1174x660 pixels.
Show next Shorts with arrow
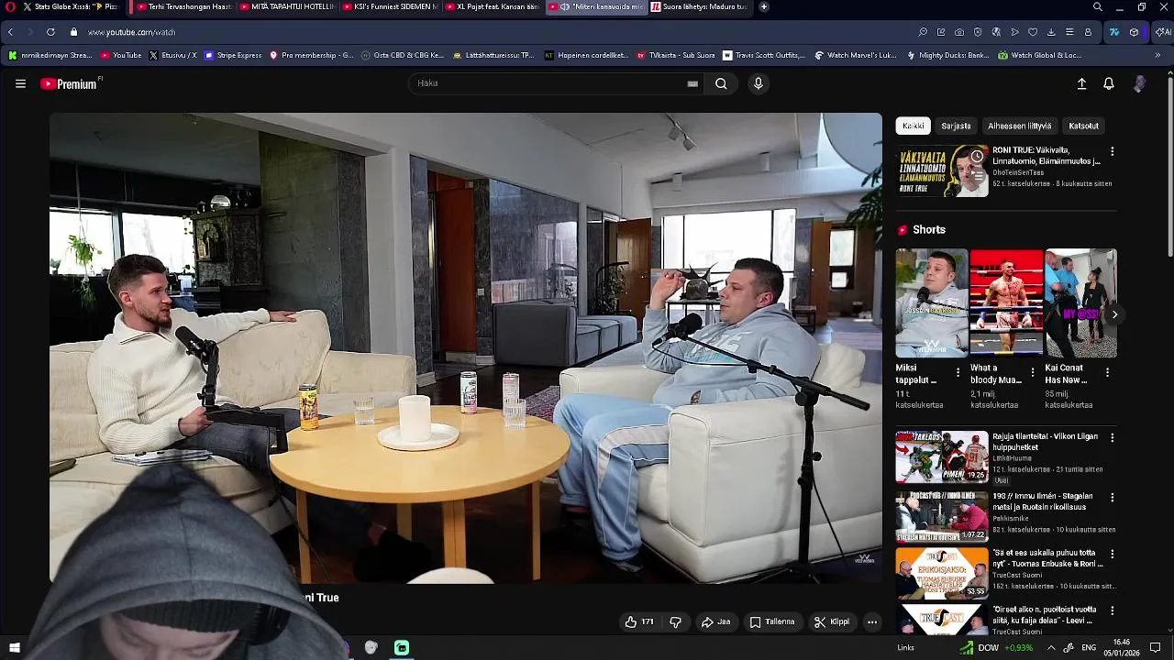pos(1114,314)
